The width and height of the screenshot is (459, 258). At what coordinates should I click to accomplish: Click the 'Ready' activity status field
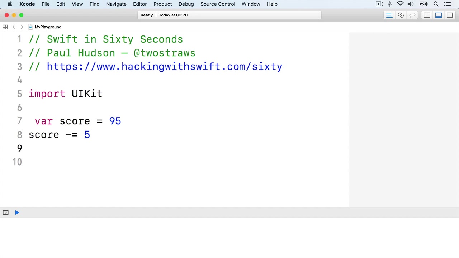[x=229, y=15]
